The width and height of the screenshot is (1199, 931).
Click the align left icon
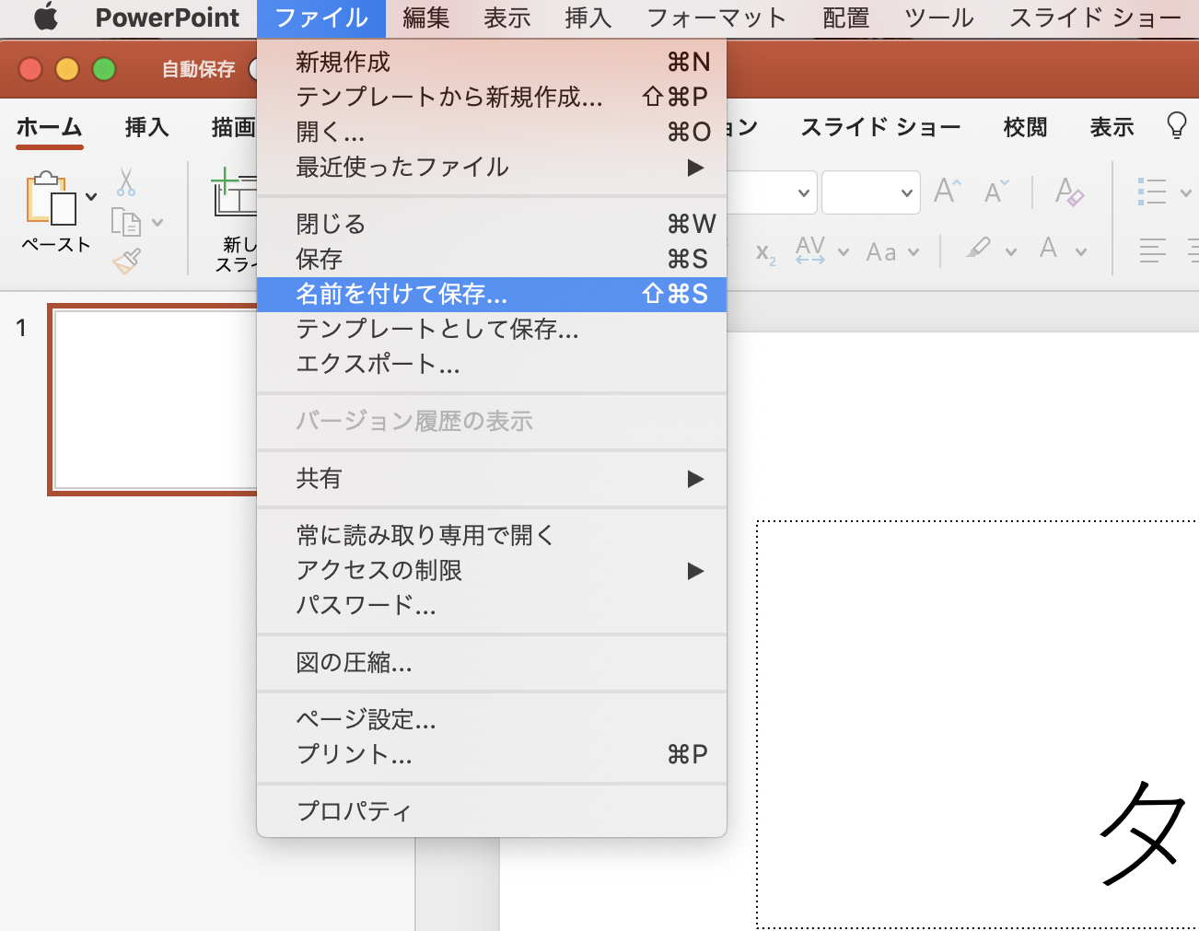[x=1152, y=250]
